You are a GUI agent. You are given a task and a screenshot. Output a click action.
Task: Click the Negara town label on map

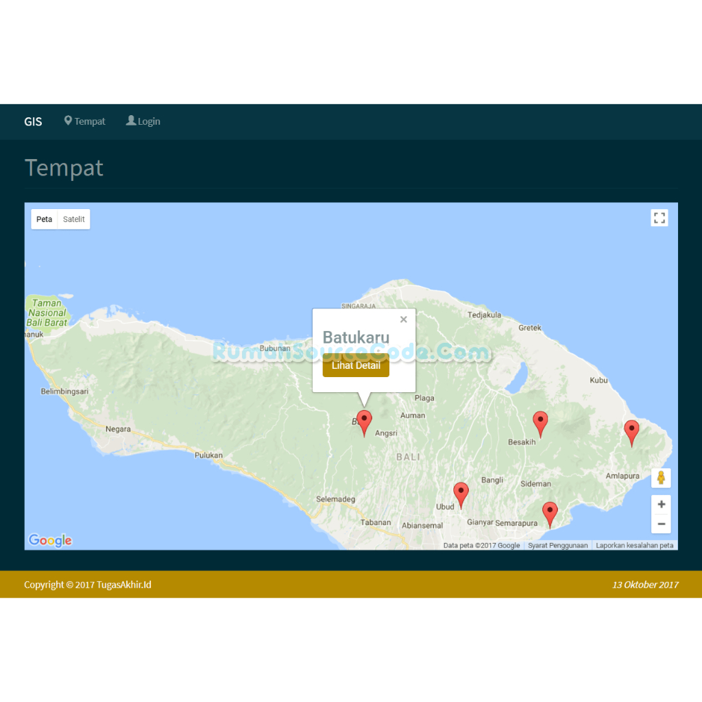(118, 429)
